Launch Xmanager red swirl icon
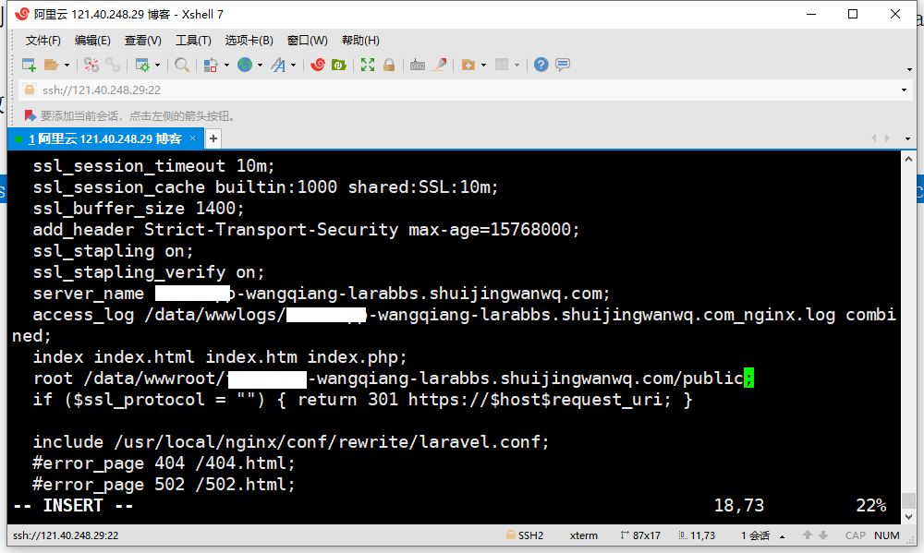Image resolution: width=924 pixels, height=553 pixels. (x=318, y=65)
